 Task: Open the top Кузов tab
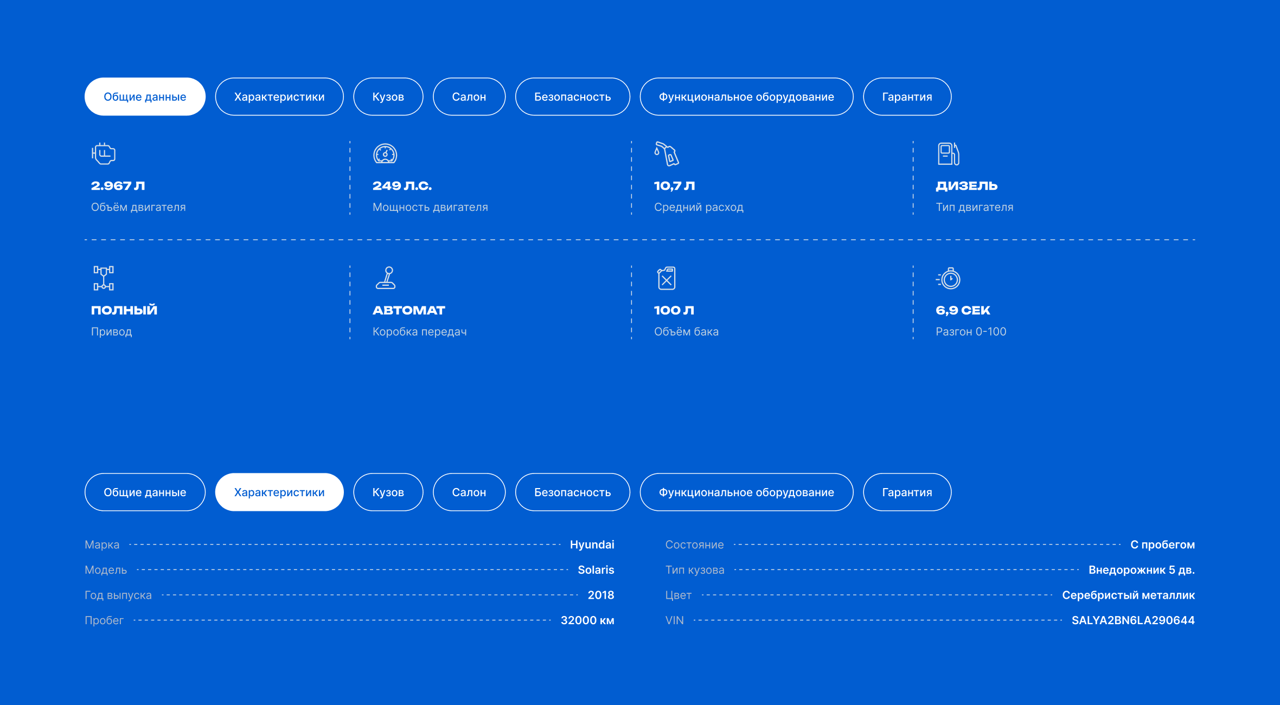point(388,97)
